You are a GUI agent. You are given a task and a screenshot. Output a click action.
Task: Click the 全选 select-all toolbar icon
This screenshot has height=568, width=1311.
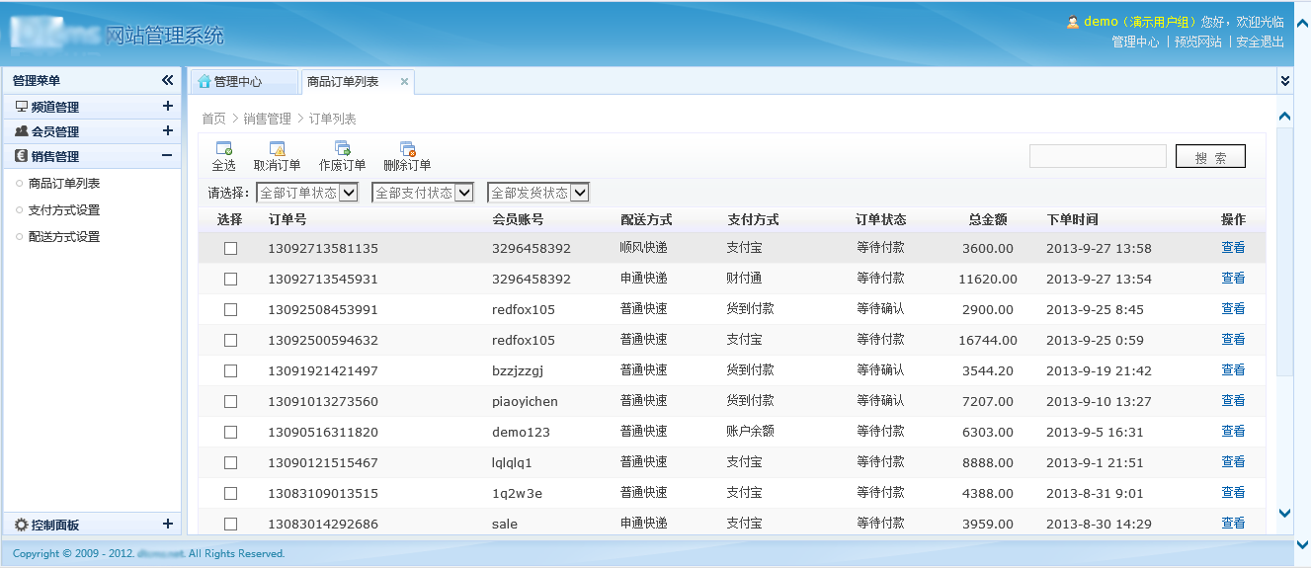click(x=224, y=148)
